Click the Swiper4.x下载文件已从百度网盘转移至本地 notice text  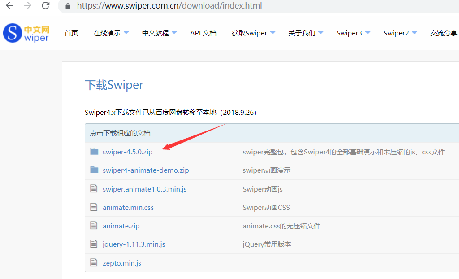(171, 113)
